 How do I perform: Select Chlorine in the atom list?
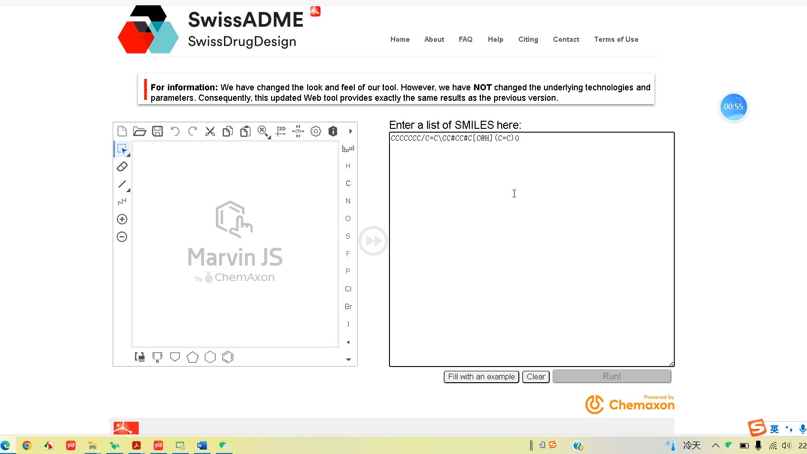click(x=348, y=289)
